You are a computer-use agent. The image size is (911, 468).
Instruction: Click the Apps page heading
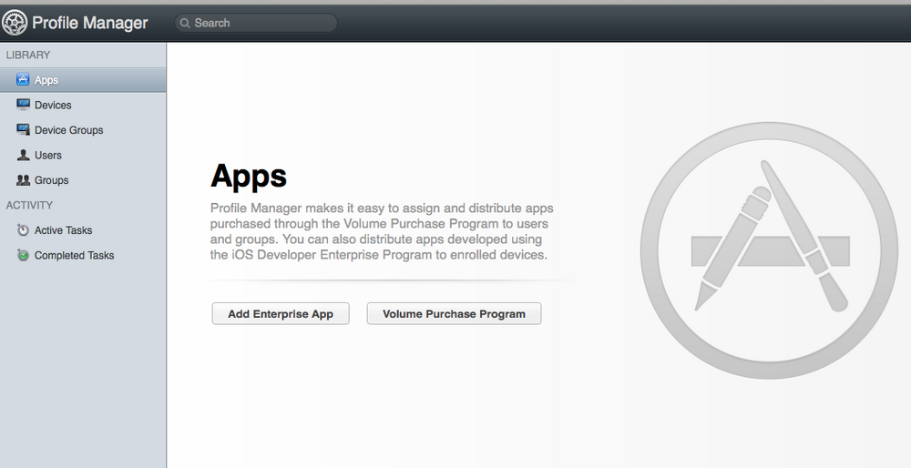[x=249, y=177]
